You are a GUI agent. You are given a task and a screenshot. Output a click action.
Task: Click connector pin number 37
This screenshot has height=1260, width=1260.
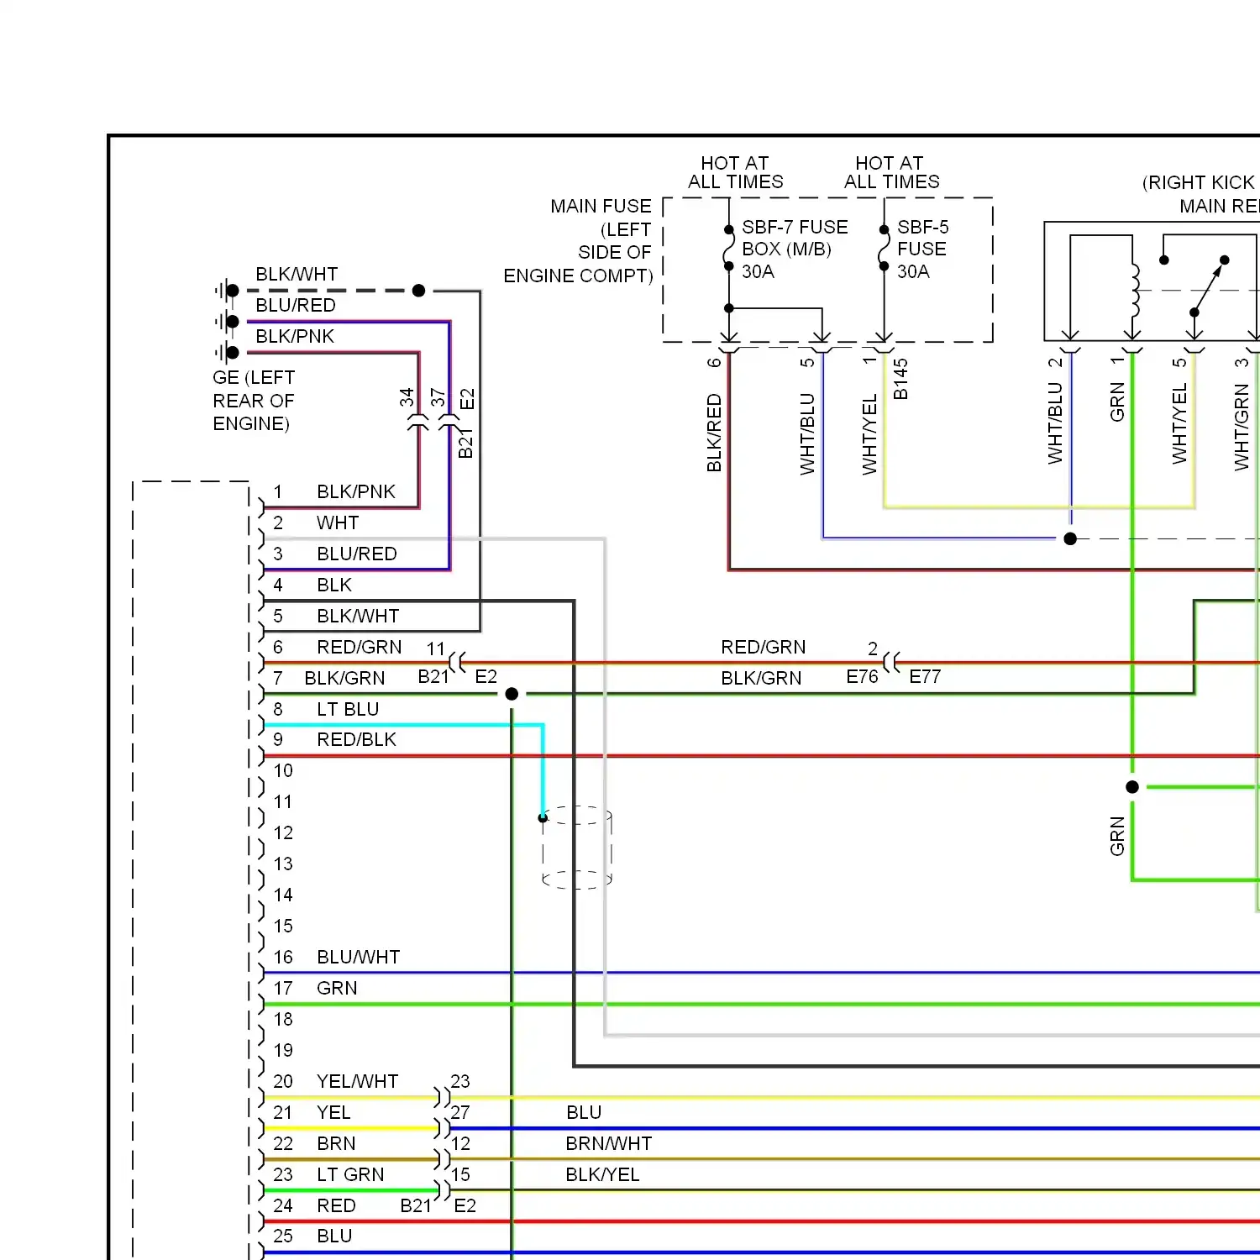tap(438, 397)
